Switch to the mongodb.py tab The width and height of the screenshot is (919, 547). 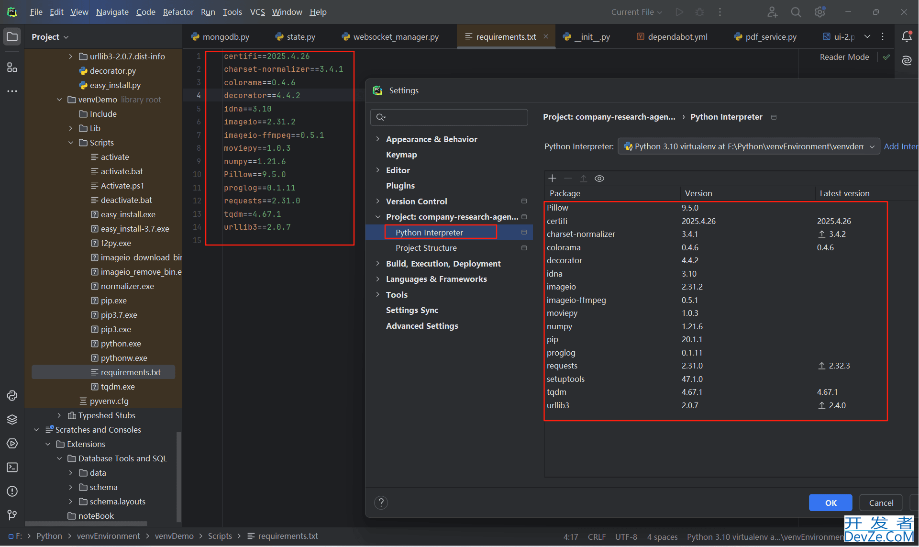(221, 37)
